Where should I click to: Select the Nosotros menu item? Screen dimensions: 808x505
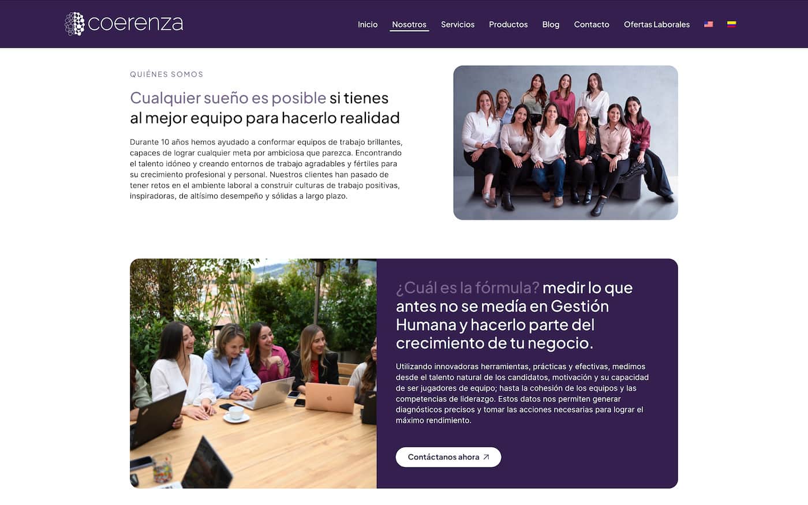(409, 24)
